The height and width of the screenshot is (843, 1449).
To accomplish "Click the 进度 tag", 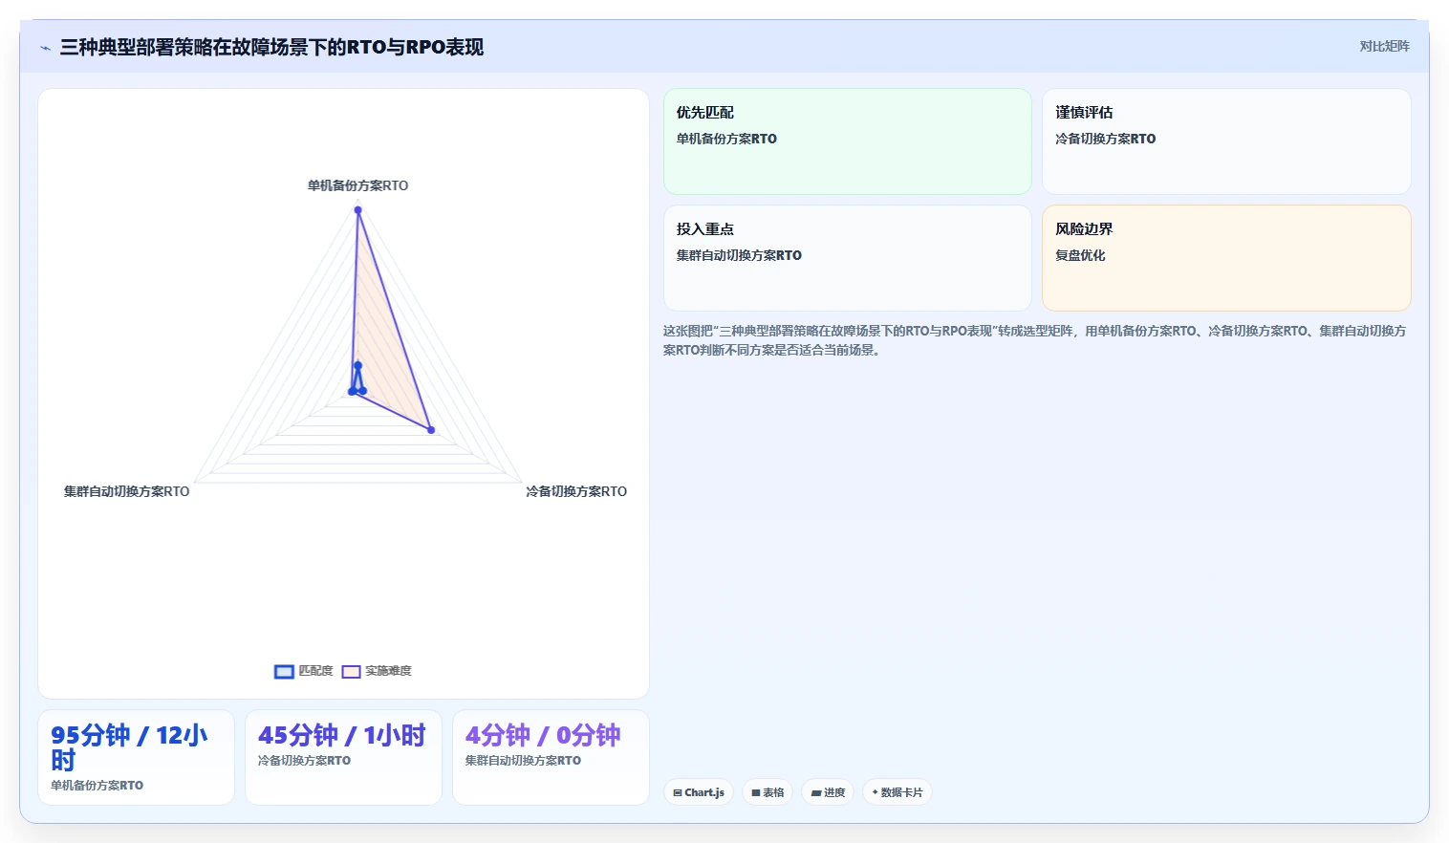I will [x=828, y=792].
